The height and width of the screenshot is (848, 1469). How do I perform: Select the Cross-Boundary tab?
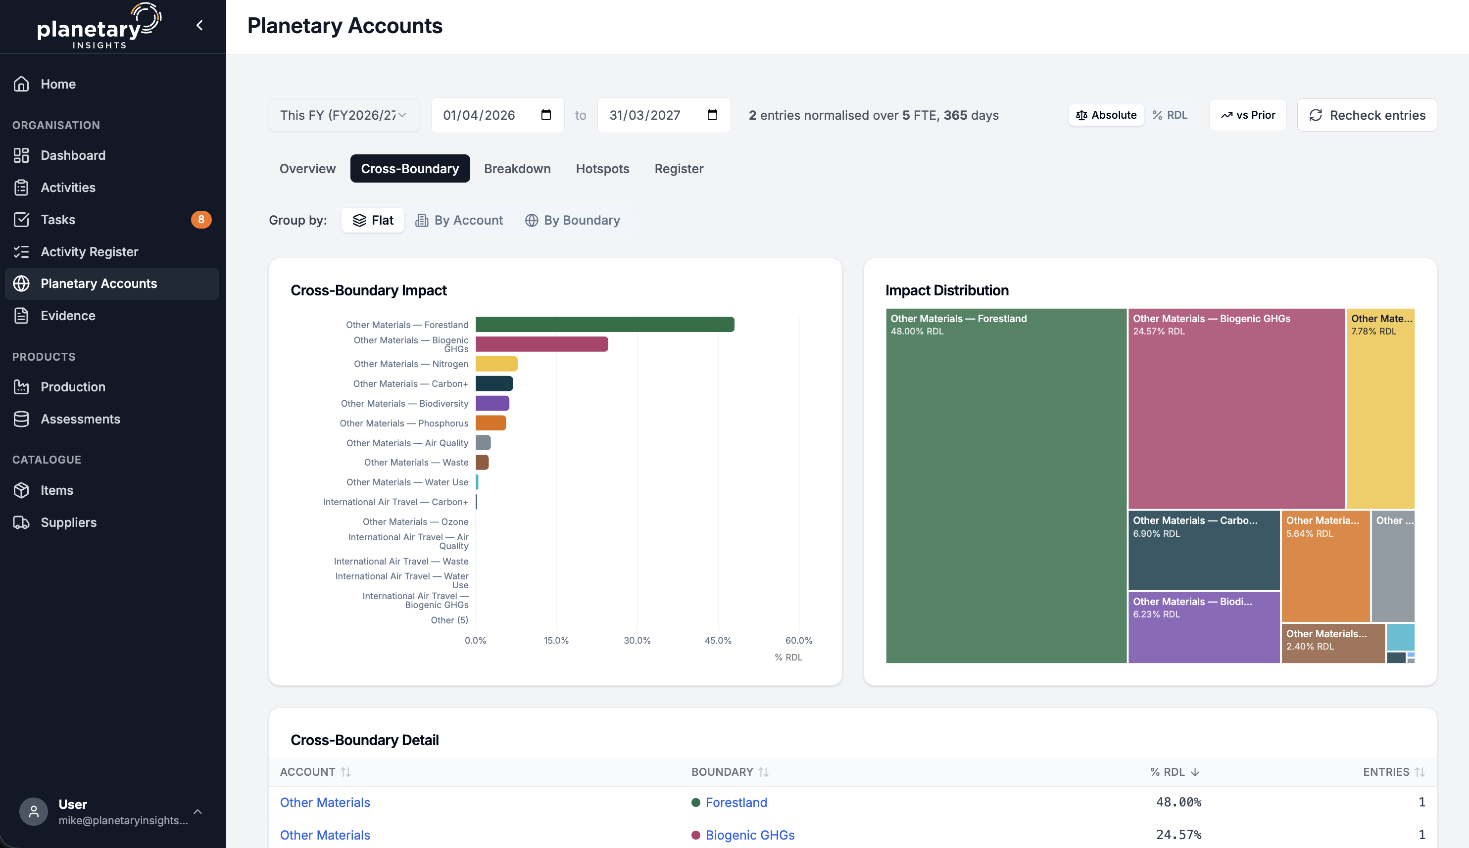pos(410,168)
